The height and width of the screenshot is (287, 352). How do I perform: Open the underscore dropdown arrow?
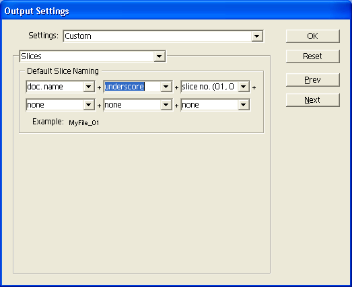[166, 87]
